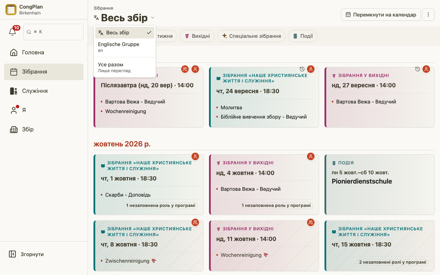The height and width of the screenshot is (275, 440).
Task: Click Перемкнути на календар button
Action: pos(381,14)
